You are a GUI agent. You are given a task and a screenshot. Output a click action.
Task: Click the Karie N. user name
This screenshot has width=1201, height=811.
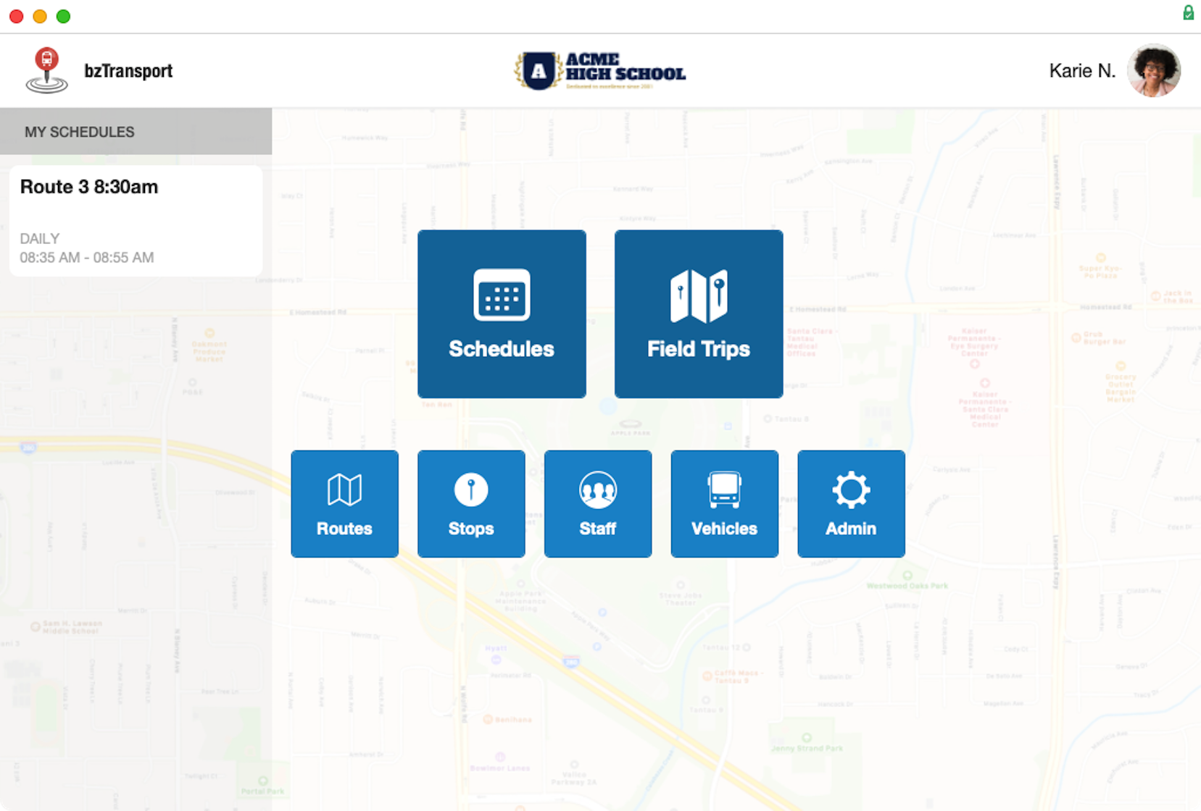(x=1082, y=70)
